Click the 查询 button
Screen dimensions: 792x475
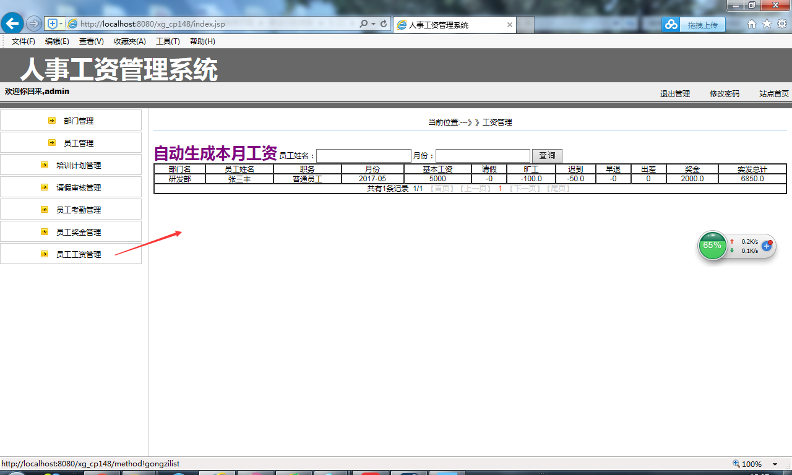coord(547,156)
